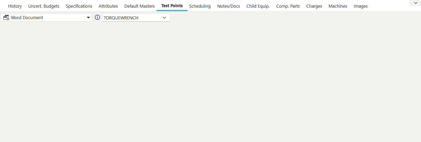Open the TORQUEWRENCH dropdown chevron
The height and width of the screenshot is (142, 421).
(164, 18)
